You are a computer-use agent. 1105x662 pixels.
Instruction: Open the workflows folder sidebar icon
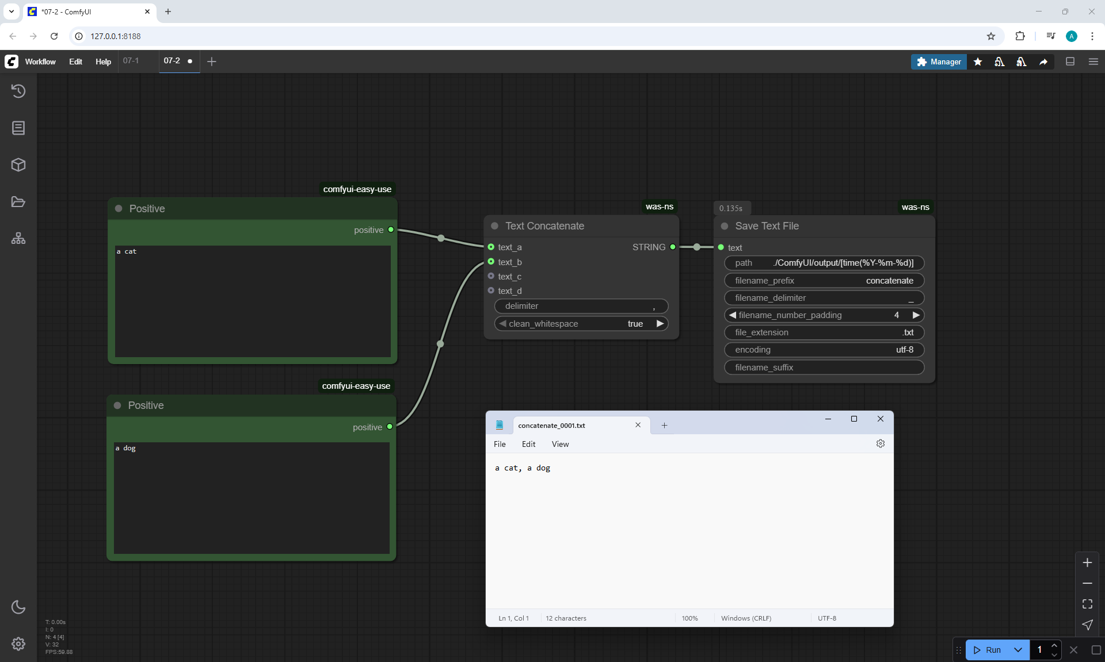coord(18,202)
